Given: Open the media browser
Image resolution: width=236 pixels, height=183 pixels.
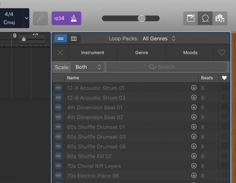Looking at the screenshot, I should pos(220,18).
